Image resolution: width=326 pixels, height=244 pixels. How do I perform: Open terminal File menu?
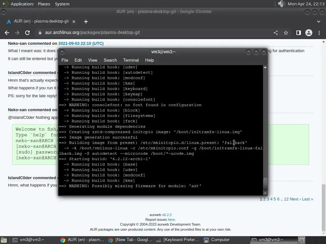coord(65,60)
